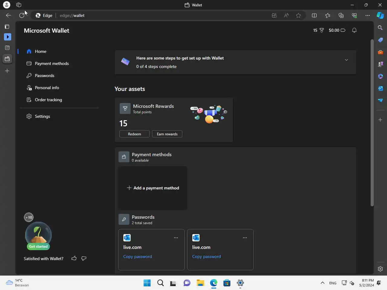Open Browser essentials heart icon

[354, 15]
